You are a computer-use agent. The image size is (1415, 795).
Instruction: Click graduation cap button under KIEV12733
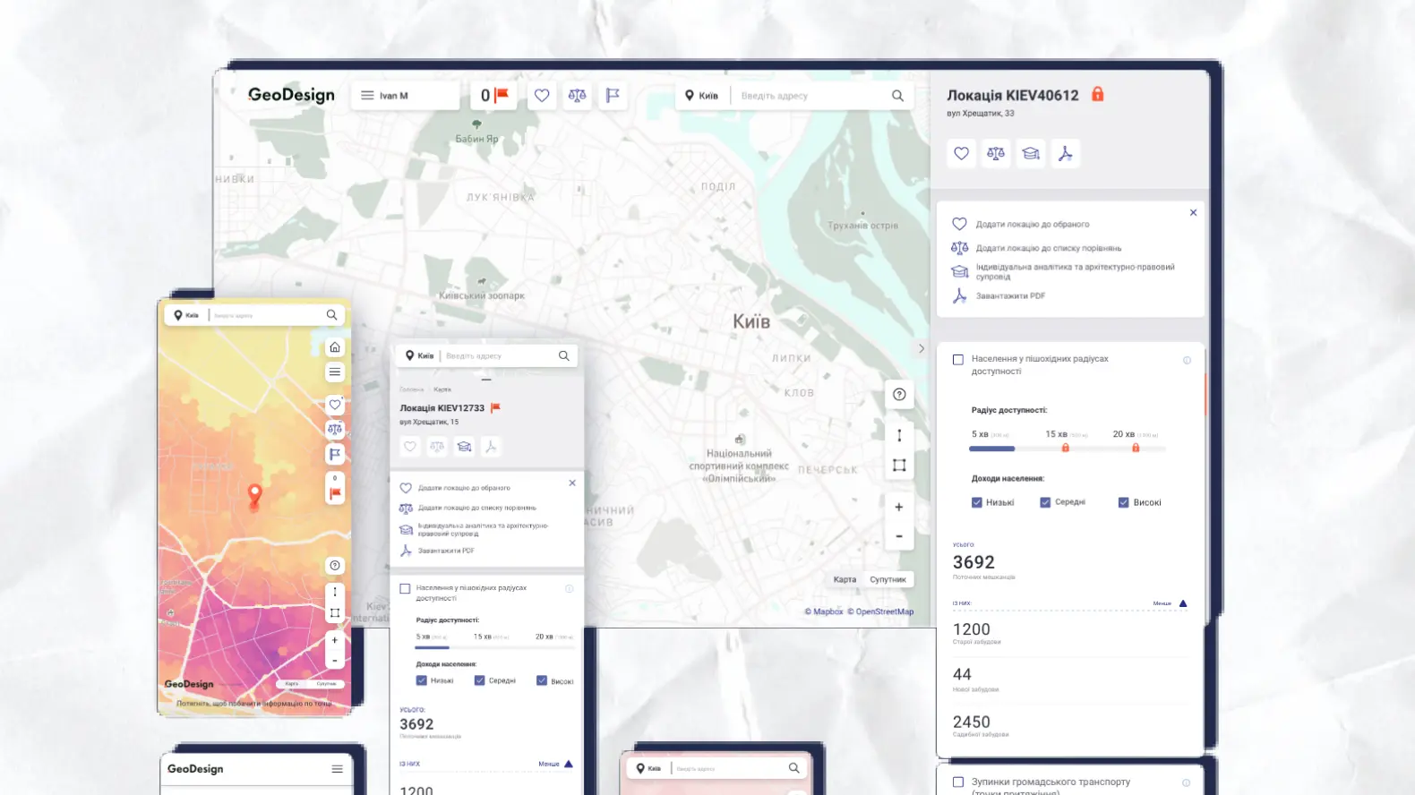(464, 446)
